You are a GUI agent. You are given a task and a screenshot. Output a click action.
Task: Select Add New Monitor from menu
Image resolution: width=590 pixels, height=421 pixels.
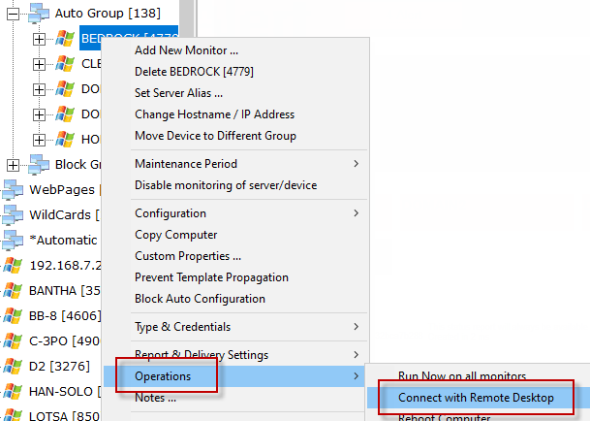pyautogui.click(x=186, y=49)
